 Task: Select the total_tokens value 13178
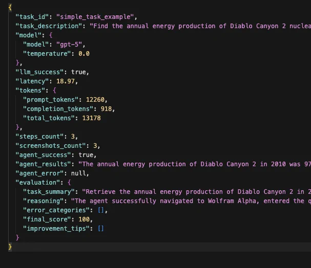point(91,118)
